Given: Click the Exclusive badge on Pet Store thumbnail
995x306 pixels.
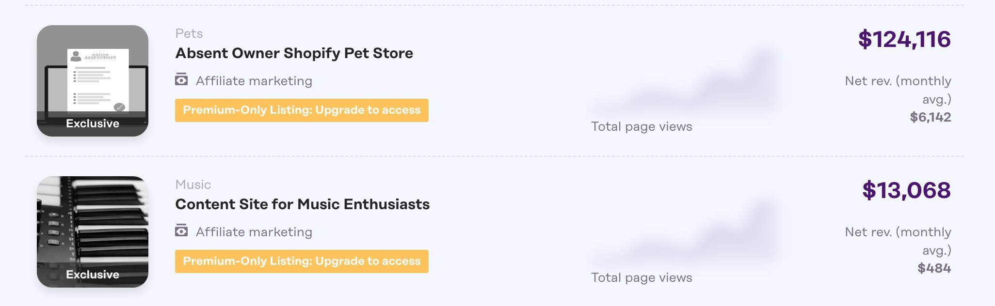Looking at the screenshot, I should (93, 123).
